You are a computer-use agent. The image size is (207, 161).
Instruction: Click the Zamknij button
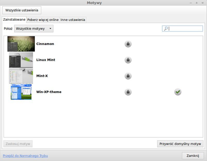(193, 156)
